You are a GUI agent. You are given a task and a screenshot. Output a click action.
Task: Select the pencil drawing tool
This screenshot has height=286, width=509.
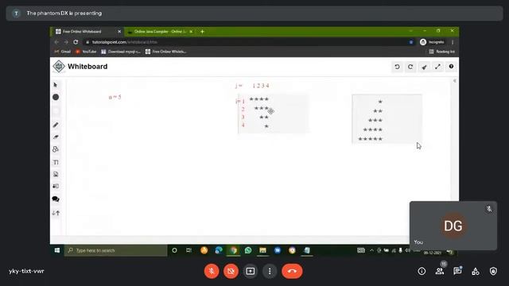coord(56,125)
